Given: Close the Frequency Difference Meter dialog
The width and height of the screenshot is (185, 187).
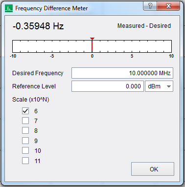Looking at the screenshot, I should tap(168, 6).
